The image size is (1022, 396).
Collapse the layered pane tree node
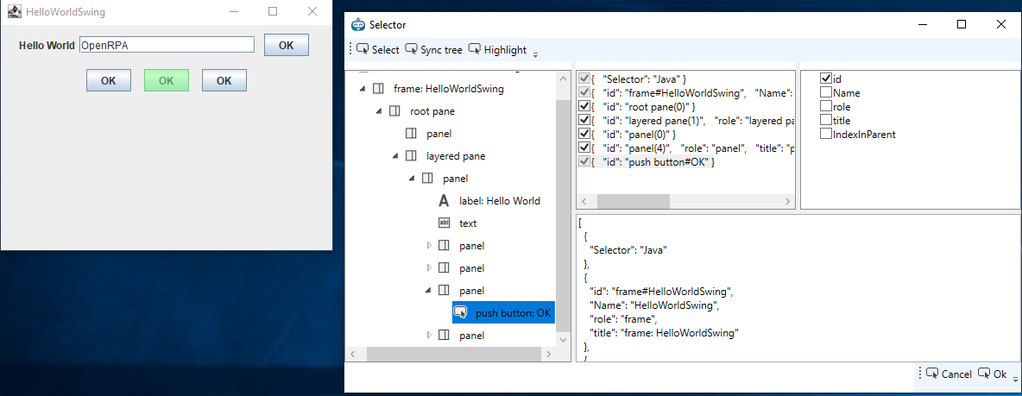(x=395, y=156)
